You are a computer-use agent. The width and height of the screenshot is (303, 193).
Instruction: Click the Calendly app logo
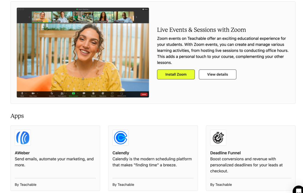click(121, 138)
